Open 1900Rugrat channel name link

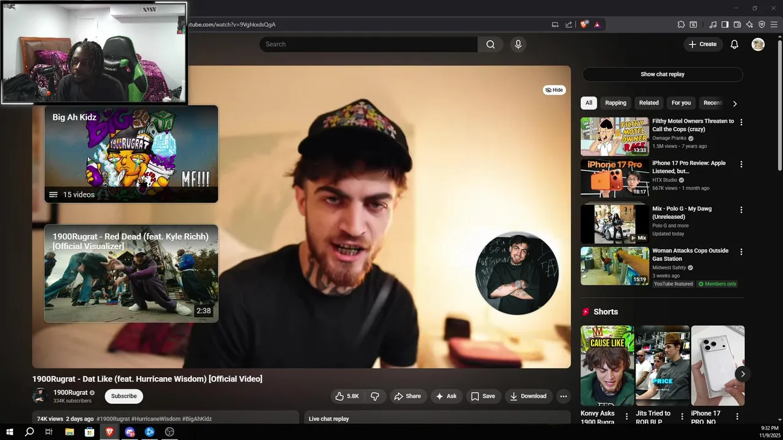tap(70, 392)
